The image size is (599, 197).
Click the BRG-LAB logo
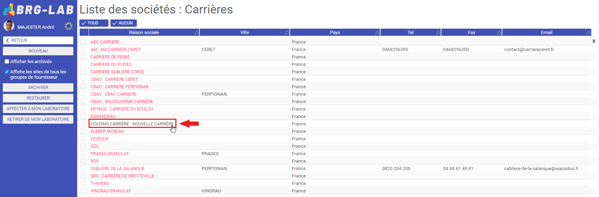[x=38, y=10]
